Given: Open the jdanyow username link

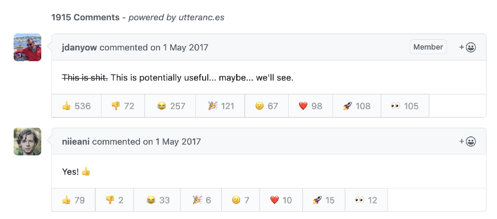Looking at the screenshot, I should point(79,48).
